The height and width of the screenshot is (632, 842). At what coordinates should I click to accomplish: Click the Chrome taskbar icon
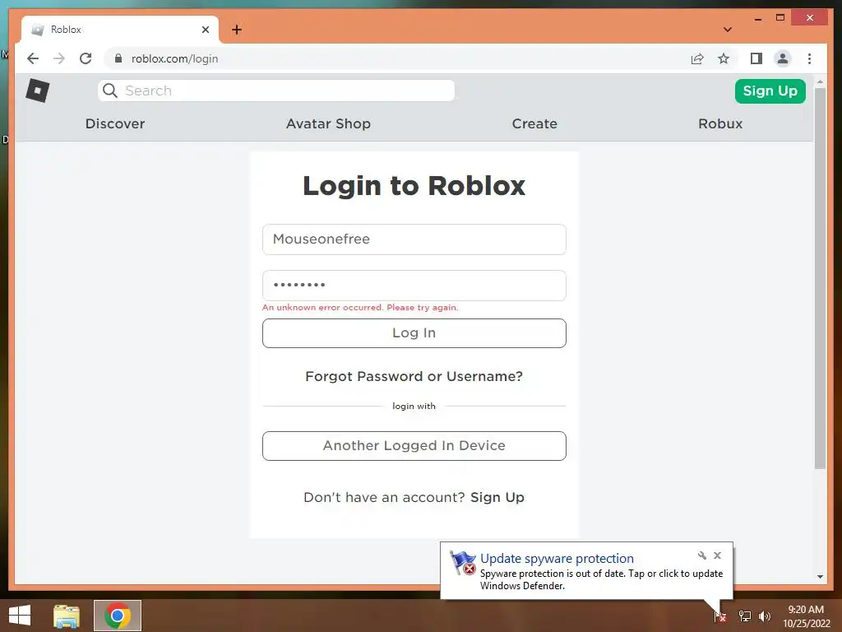coord(118,616)
